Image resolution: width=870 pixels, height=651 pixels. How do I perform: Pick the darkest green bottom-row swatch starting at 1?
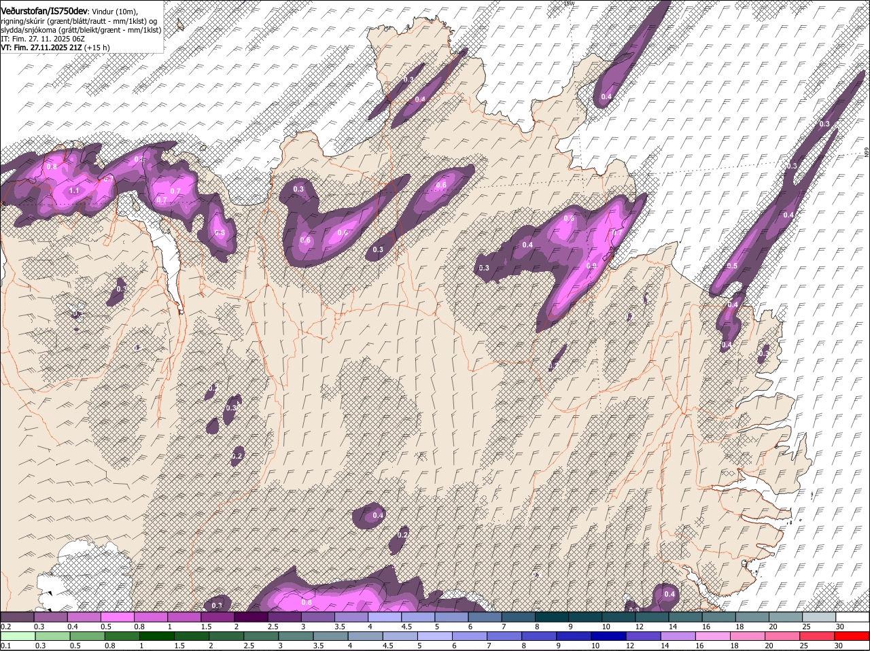(157, 636)
